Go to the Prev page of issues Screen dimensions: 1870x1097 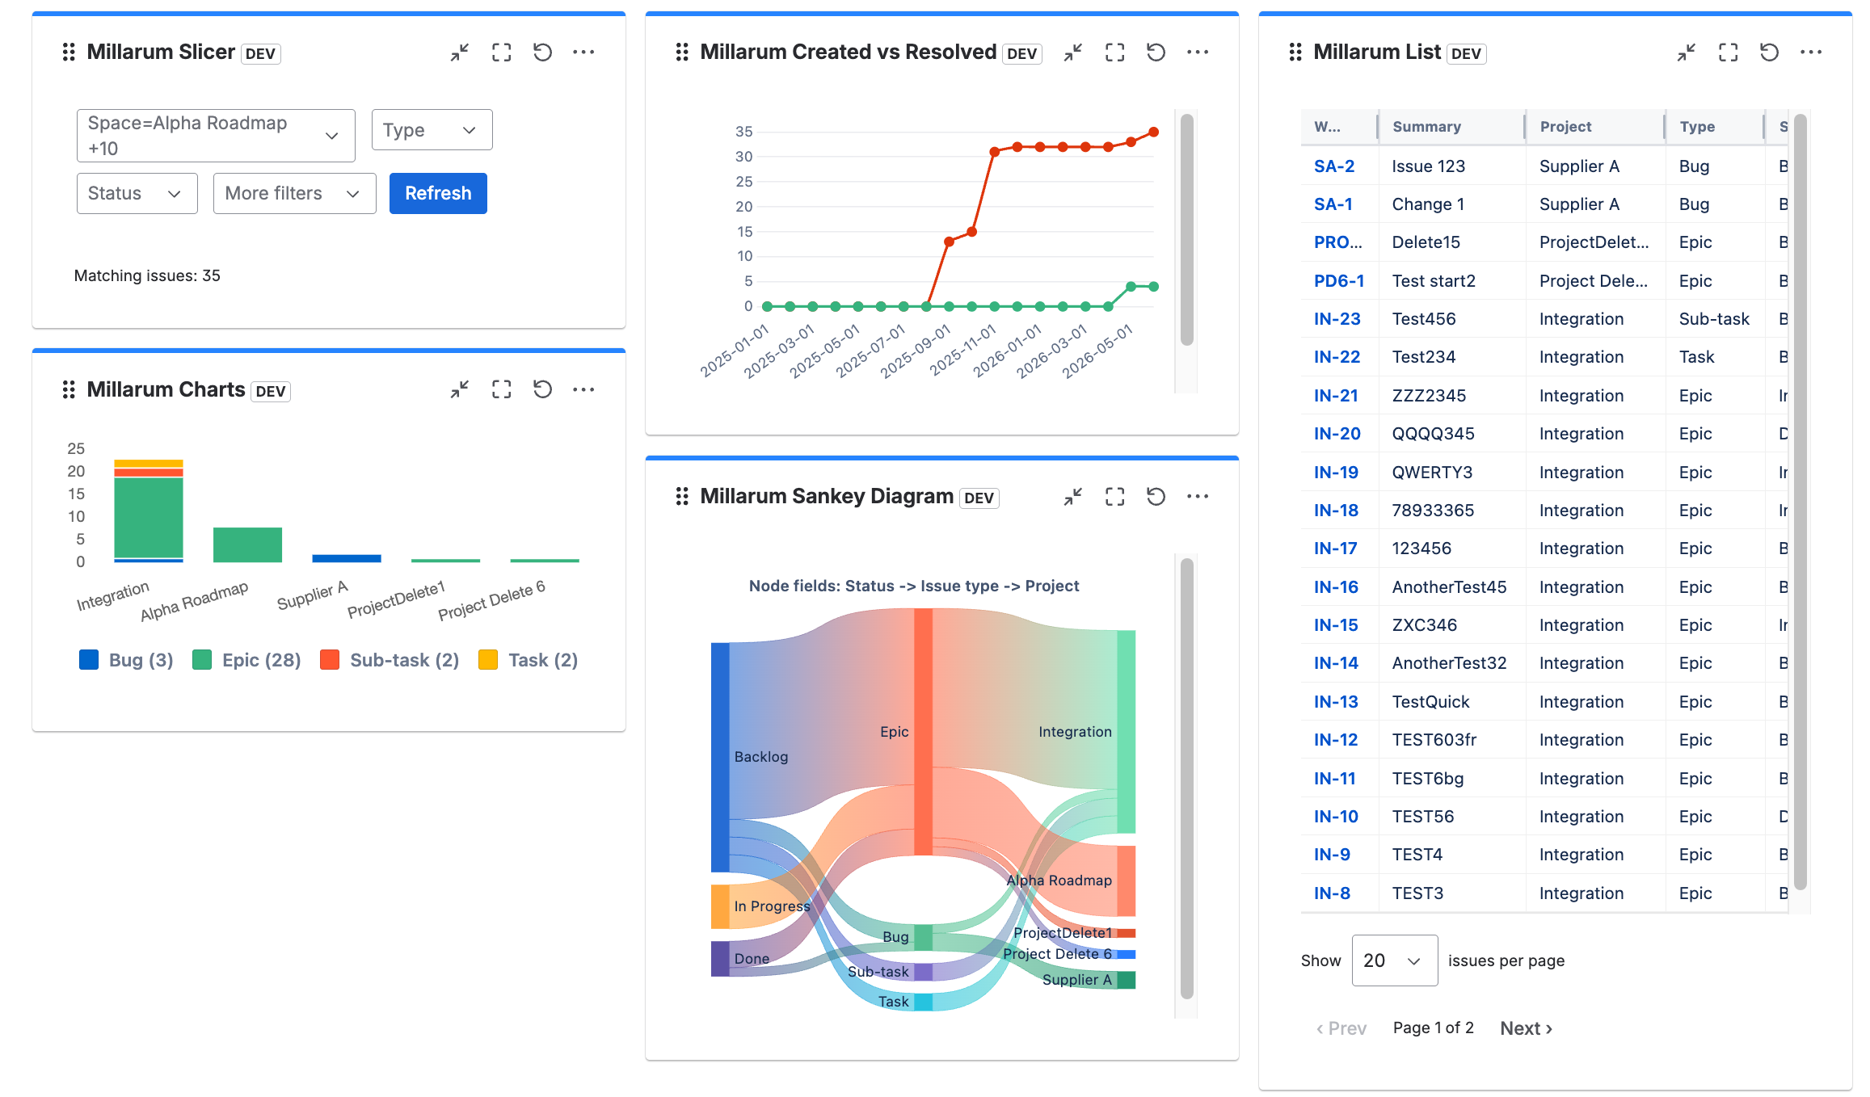pos(1341,1028)
